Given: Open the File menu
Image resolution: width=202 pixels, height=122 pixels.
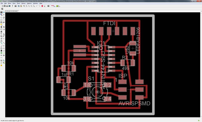Looking at the screenshot, I should pos(2,3).
